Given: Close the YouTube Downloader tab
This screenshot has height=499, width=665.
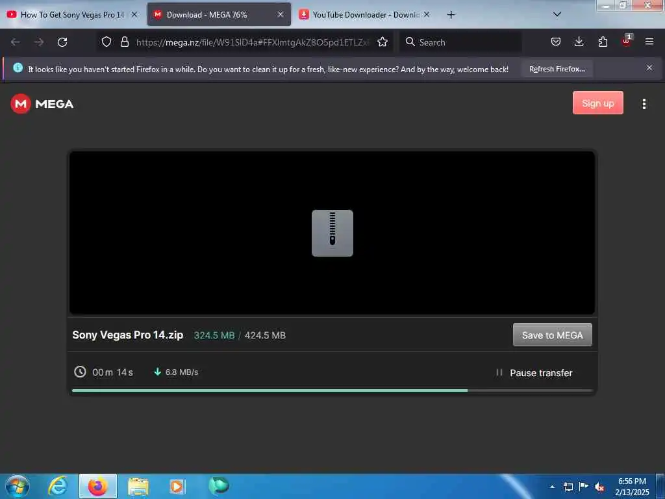Looking at the screenshot, I should coord(427,14).
